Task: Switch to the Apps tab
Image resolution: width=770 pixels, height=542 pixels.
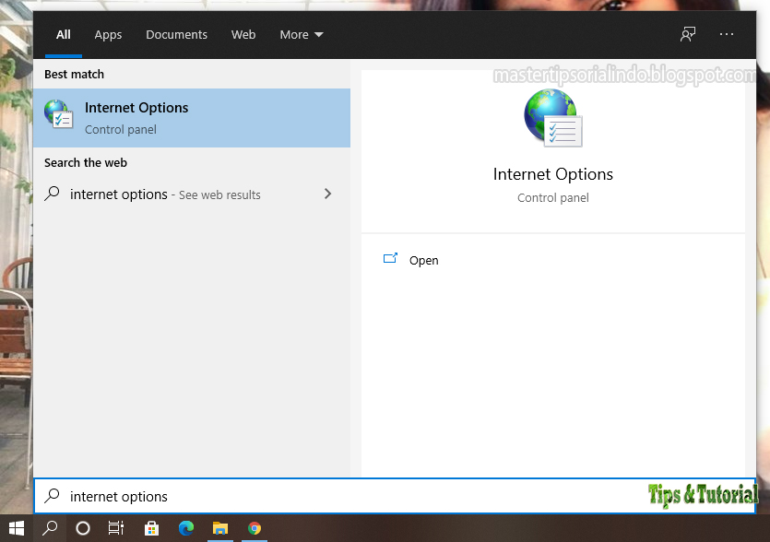Action: tap(108, 34)
